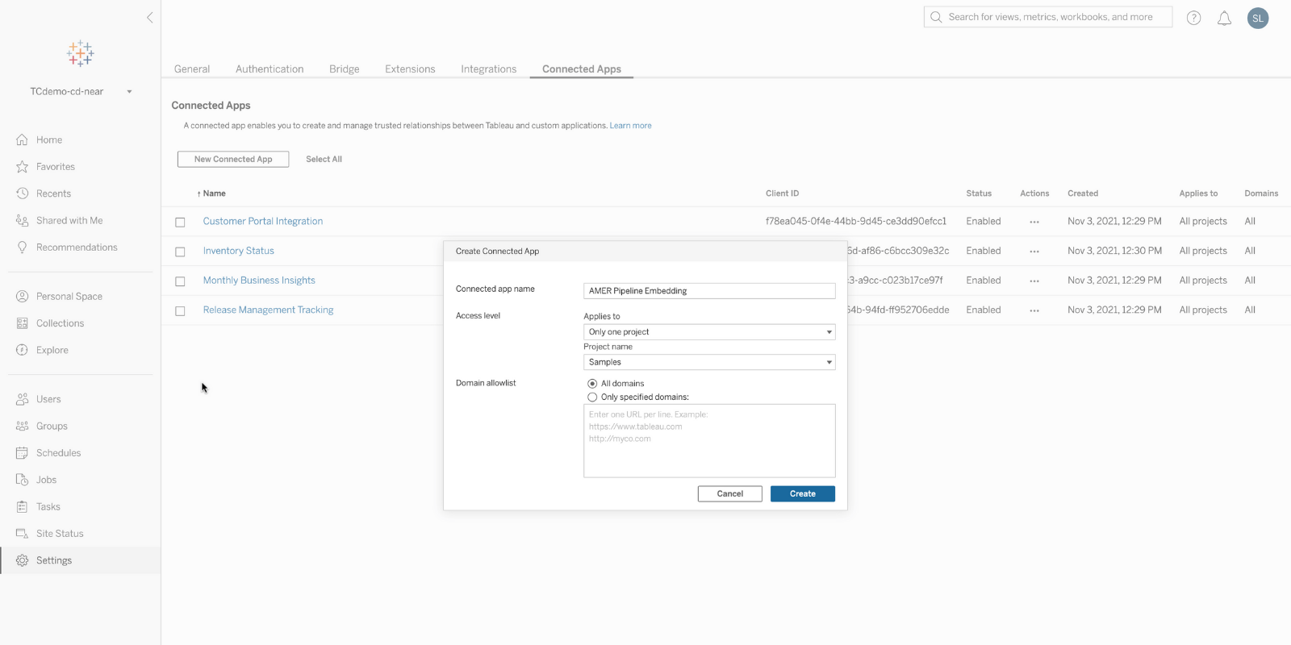
Task: Open actions menu for Customer Portal Integration
Action: tap(1034, 222)
